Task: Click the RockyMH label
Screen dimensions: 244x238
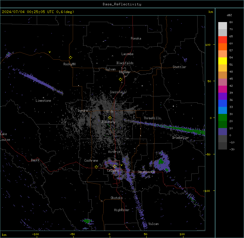Action: tap(69, 64)
